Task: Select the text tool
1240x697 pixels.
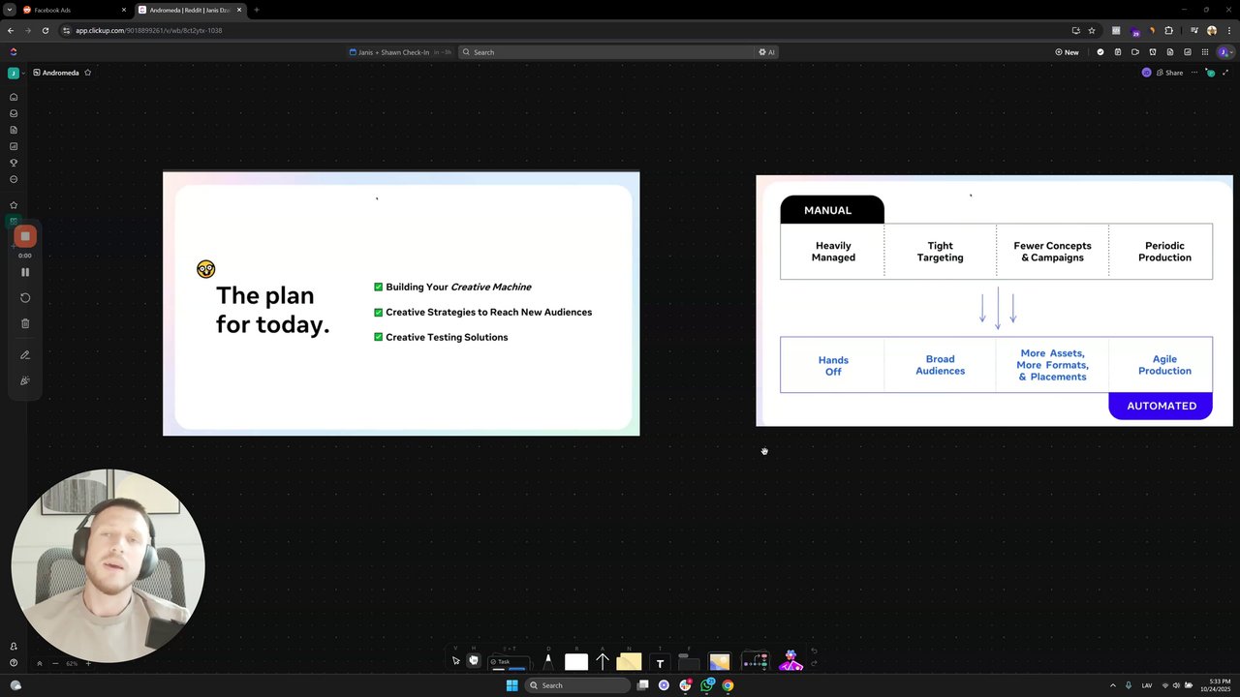Action: pyautogui.click(x=660, y=663)
